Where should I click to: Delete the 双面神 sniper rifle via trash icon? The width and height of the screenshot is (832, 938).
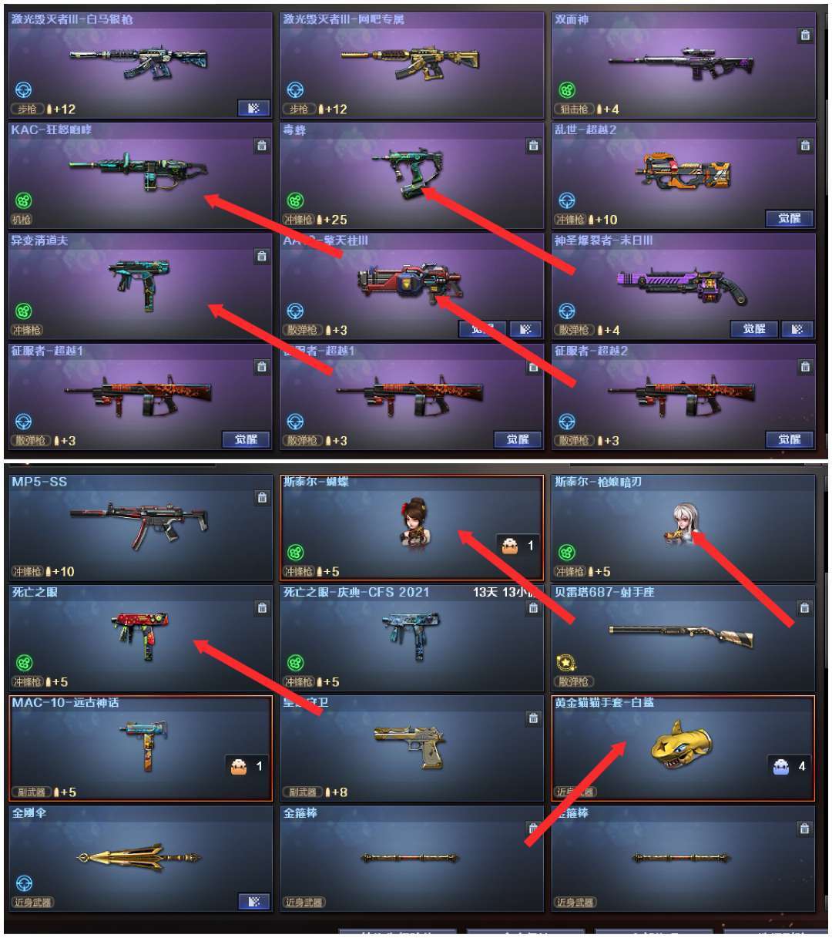(x=805, y=35)
